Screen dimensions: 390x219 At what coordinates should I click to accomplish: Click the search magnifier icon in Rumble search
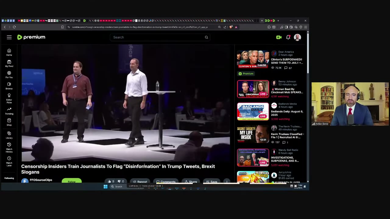[x=206, y=37]
